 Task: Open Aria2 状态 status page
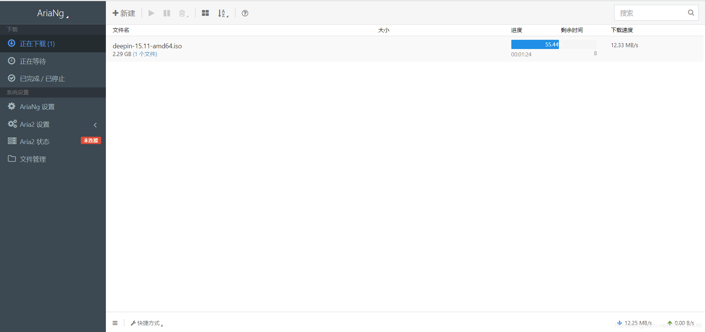53,141
